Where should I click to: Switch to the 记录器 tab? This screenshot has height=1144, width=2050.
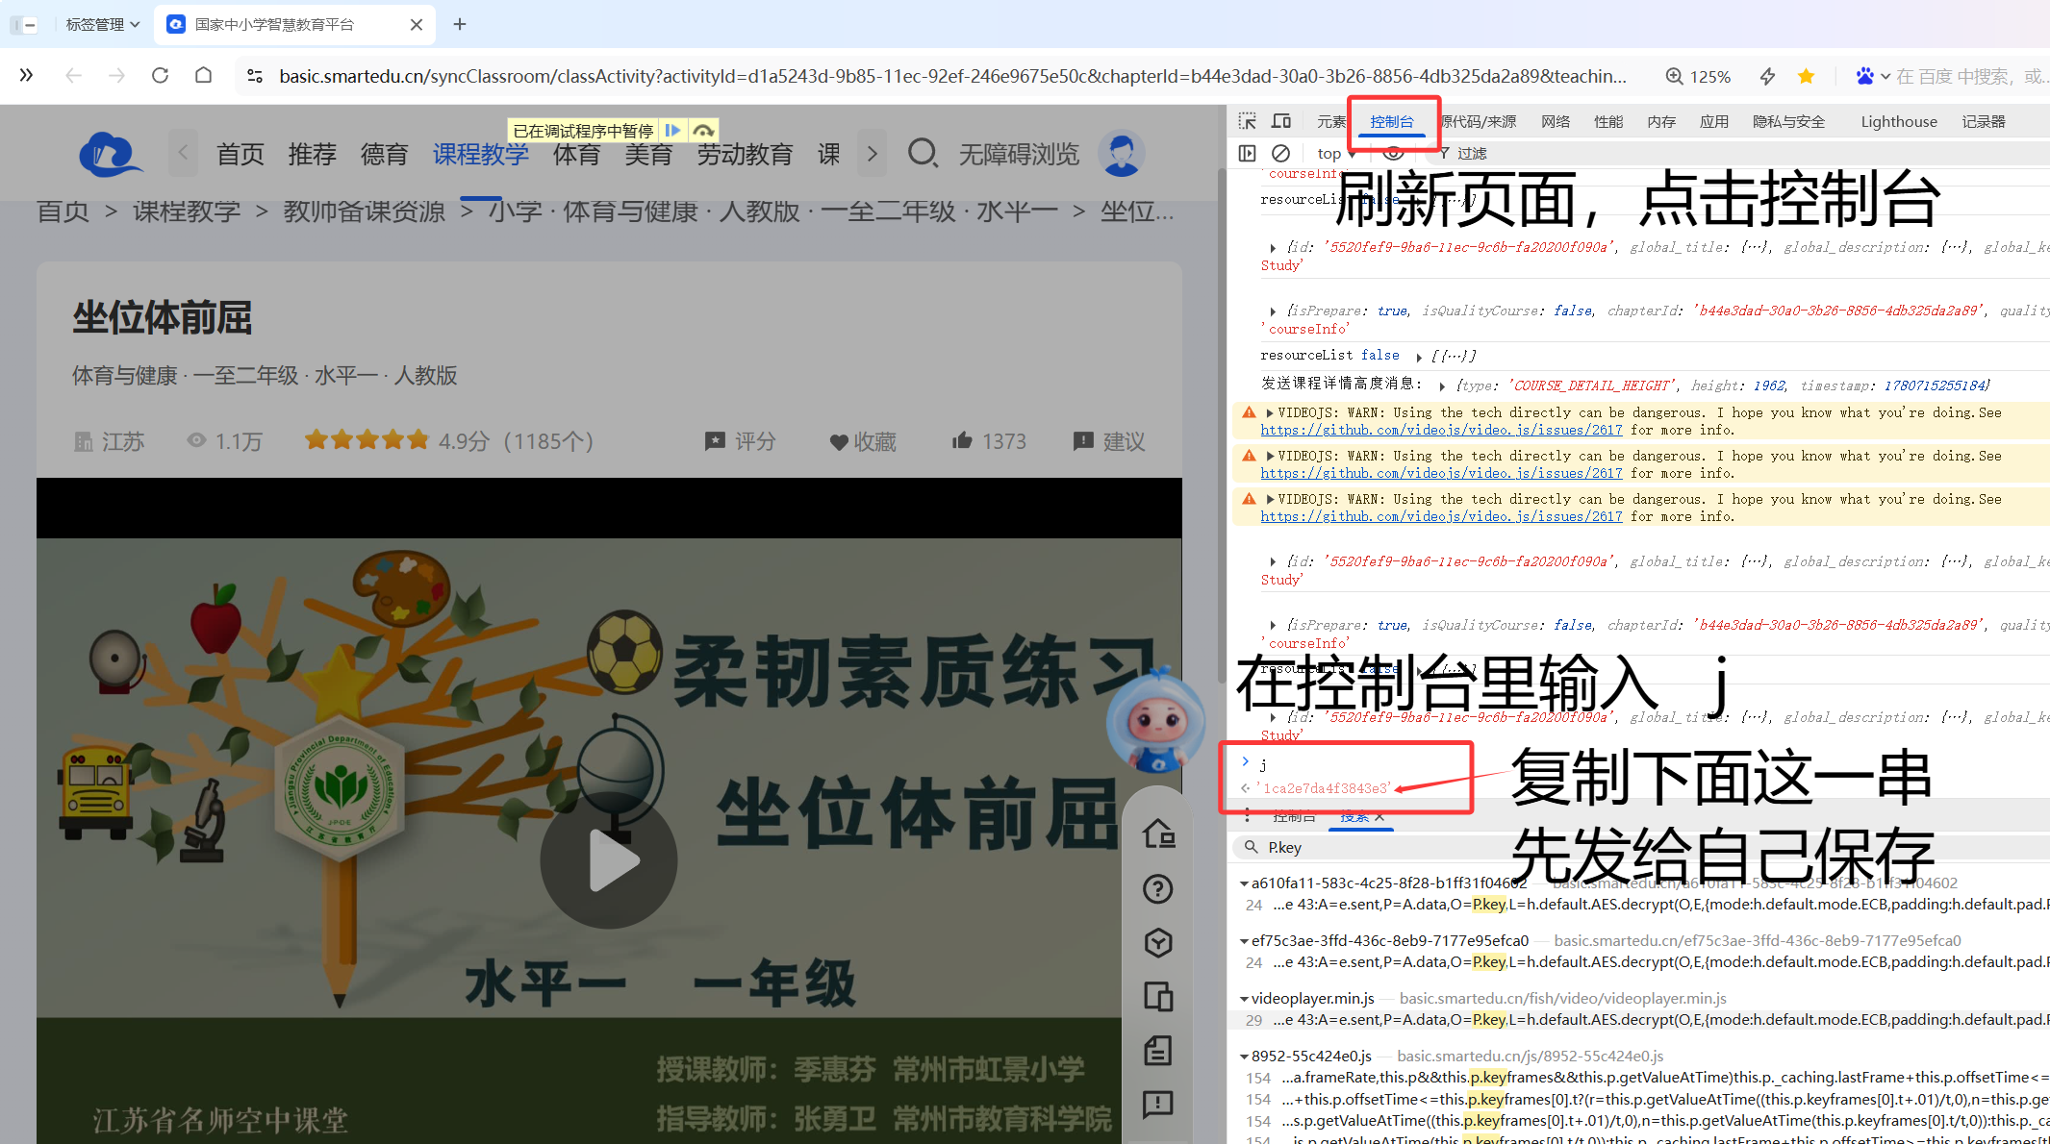tap(1984, 121)
